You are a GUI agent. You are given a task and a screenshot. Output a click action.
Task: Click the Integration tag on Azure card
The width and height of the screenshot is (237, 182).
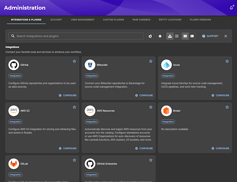click(x=168, y=76)
